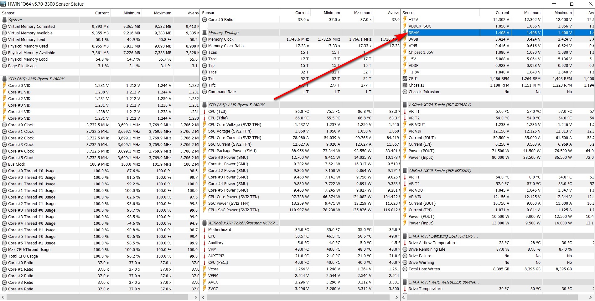Click the thermometer icon beside CPU (Tctl)
This screenshot has height=301, width=595.
tap(204, 112)
